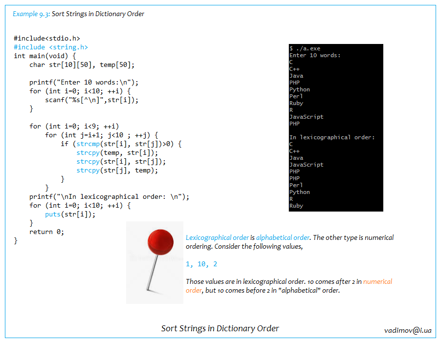Click the orange 'numerical' text
The height and width of the screenshot is (342, 440).
pyautogui.click(x=378, y=281)
